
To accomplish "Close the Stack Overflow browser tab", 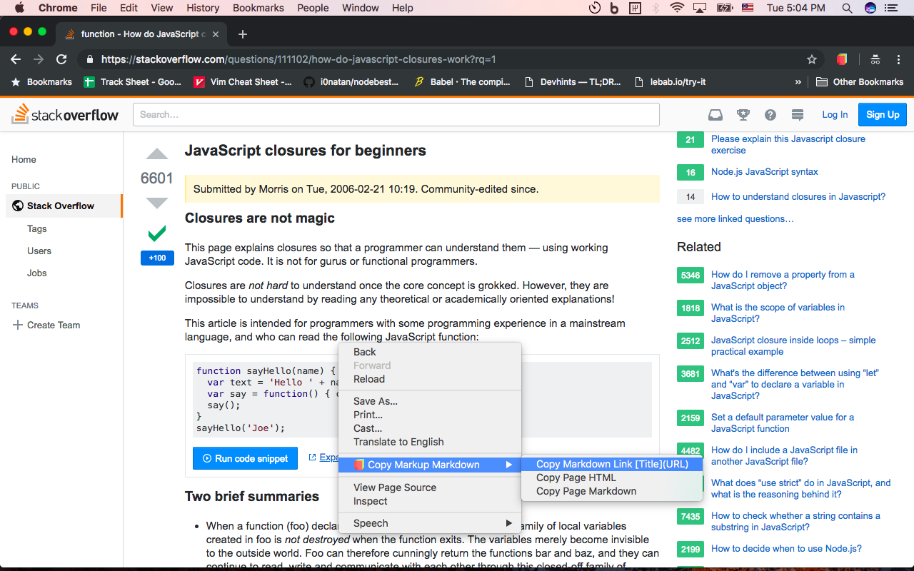I will click(216, 34).
